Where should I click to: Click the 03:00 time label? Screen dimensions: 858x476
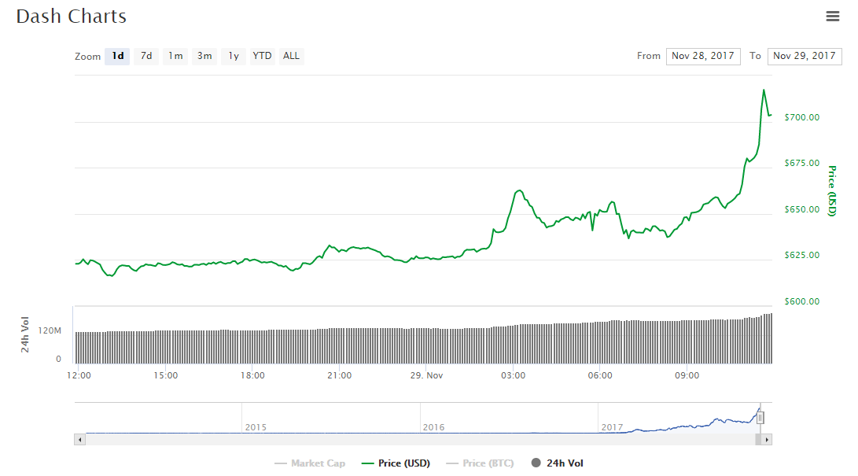514,375
